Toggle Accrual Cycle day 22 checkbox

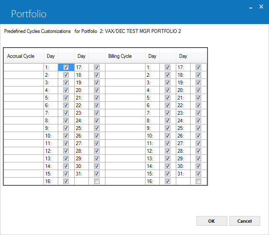coord(97,105)
